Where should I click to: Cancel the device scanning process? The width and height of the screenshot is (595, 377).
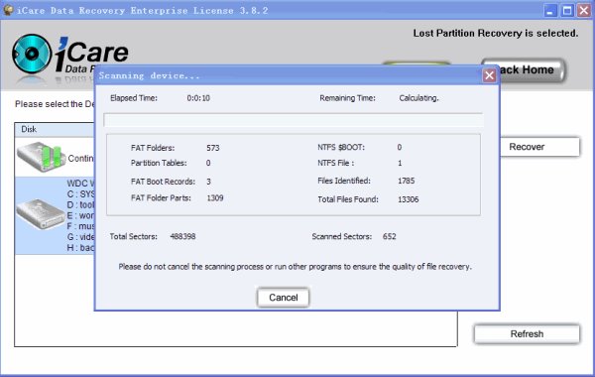pos(283,298)
